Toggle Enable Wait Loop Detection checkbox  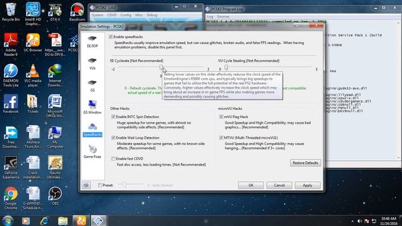point(113,137)
